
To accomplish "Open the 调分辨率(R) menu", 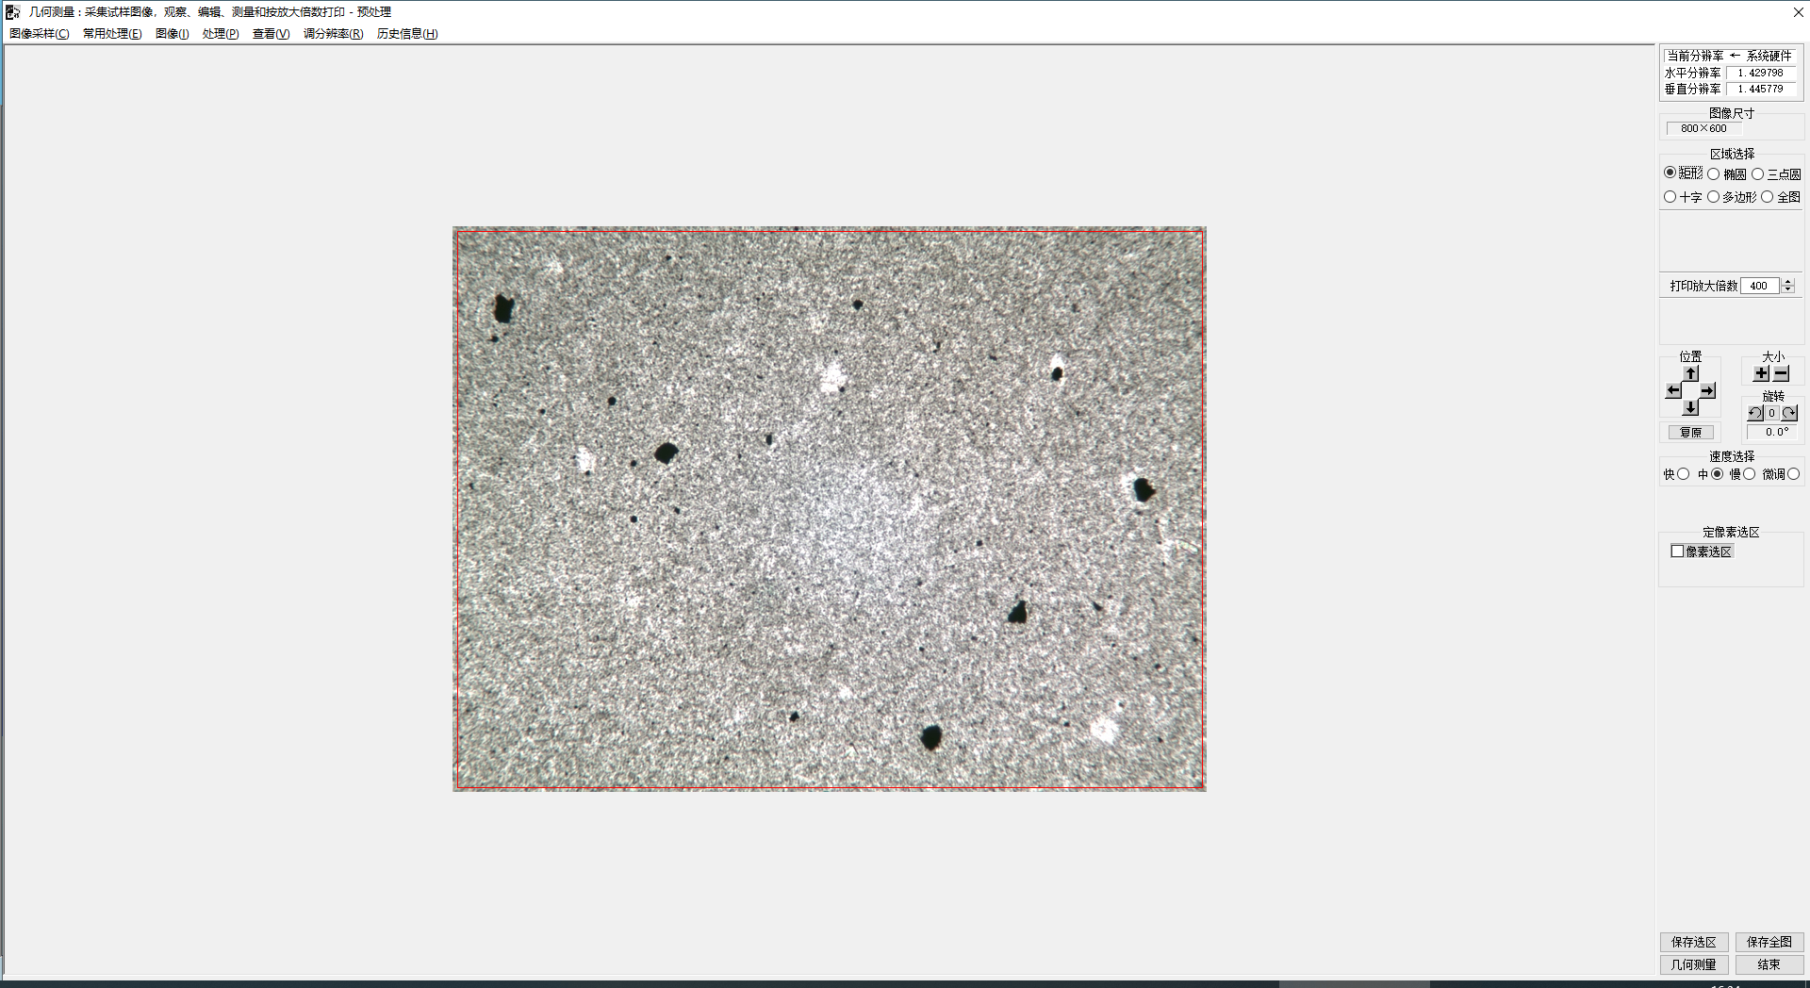I will click(333, 34).
